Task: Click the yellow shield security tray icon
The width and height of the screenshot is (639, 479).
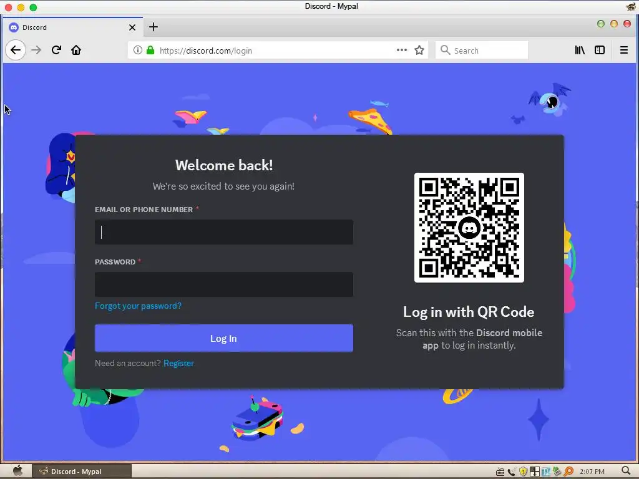Action: 523,472
